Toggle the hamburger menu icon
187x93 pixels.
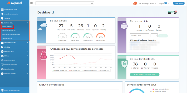coord(31,3)
